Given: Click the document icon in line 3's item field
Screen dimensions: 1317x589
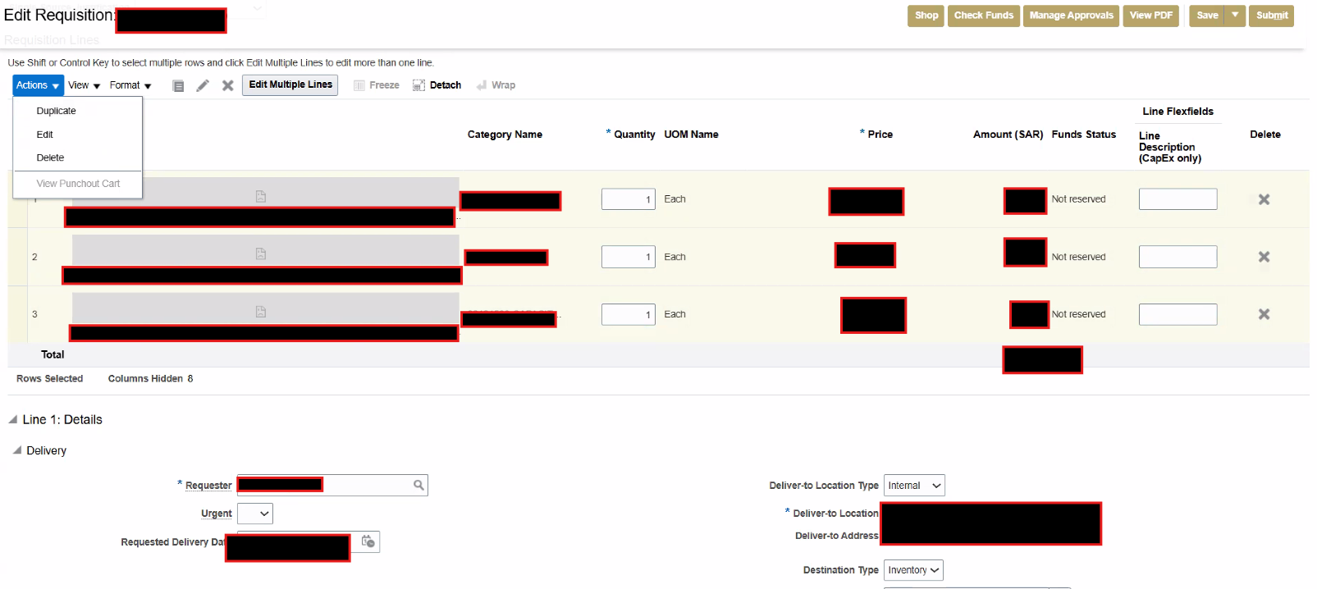Looking at the screenshot, I should pos(261,312).
